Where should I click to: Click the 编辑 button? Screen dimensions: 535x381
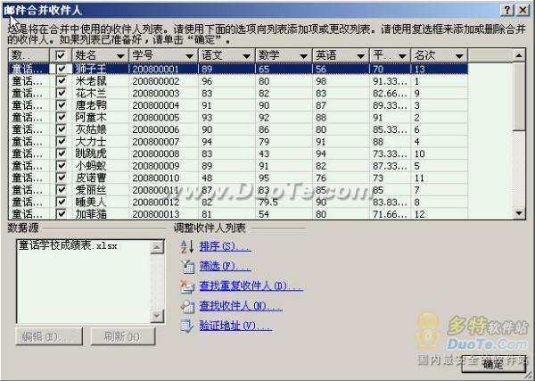click(49, 337)
